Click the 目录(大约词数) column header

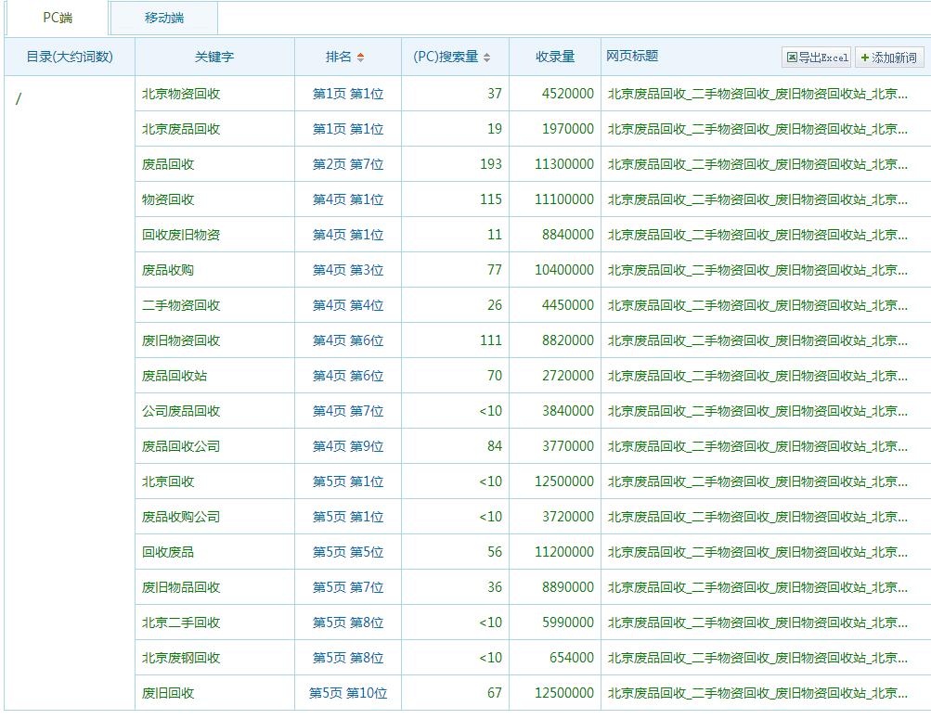coord(70,57)
